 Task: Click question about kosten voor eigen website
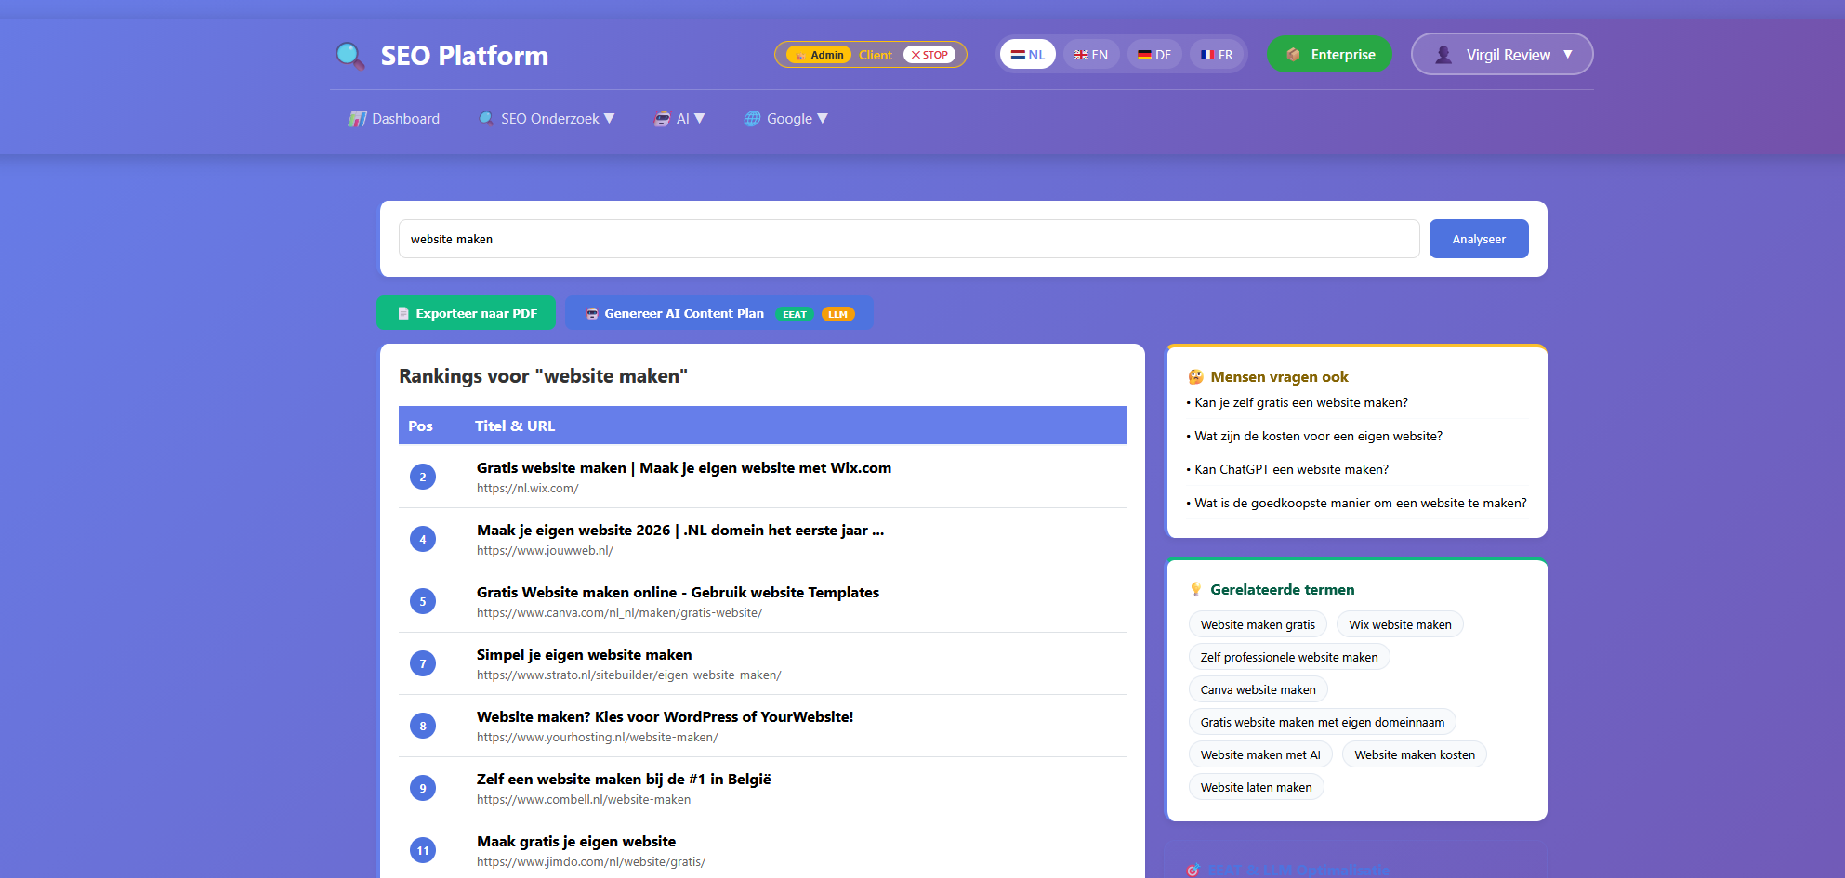pyautogui.click(x=1318, y=436)
